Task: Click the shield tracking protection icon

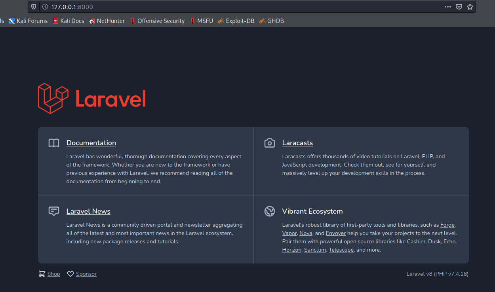Action: click(34, 7)
